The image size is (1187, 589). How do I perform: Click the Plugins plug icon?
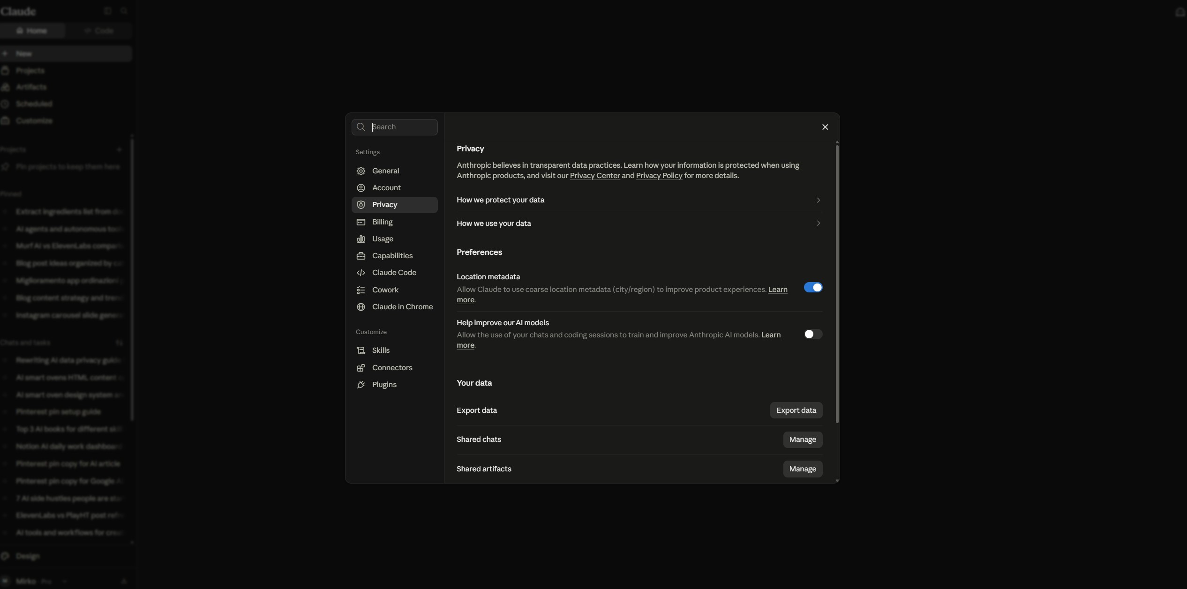[361, 385]
